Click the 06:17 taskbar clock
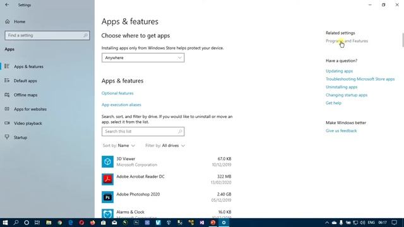Screen dimensions: 404x227 coord(383,223)
